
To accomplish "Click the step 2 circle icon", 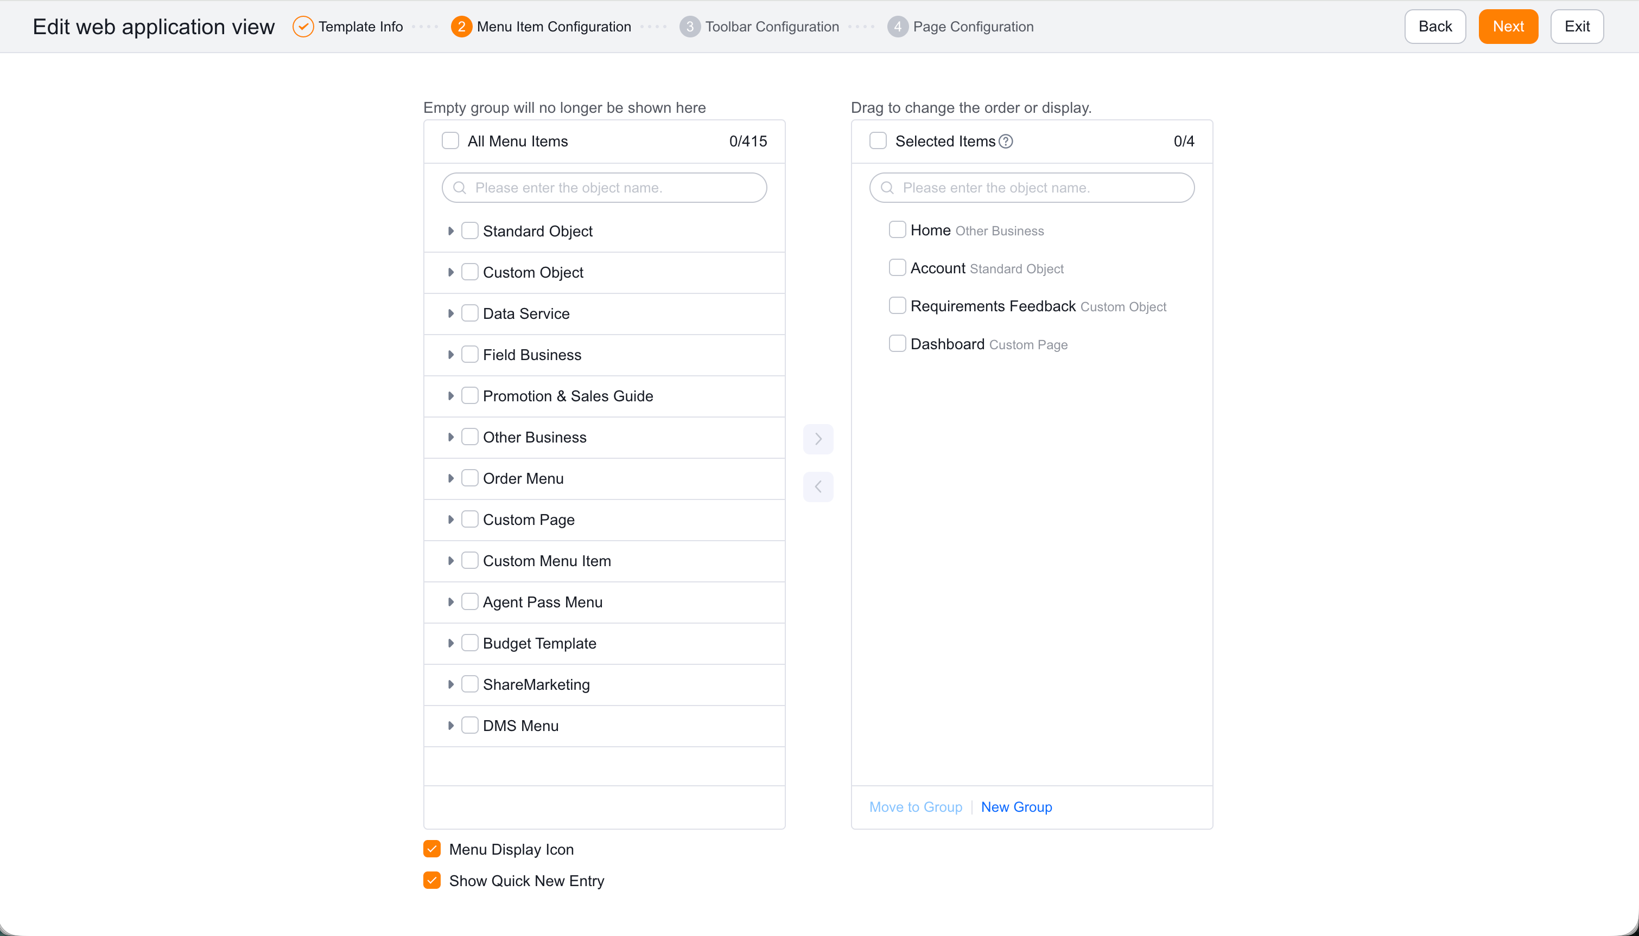I will pos(461,27).
